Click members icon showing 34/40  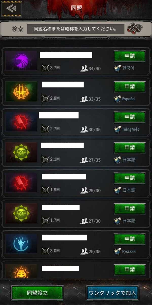[x=84, y=68]
